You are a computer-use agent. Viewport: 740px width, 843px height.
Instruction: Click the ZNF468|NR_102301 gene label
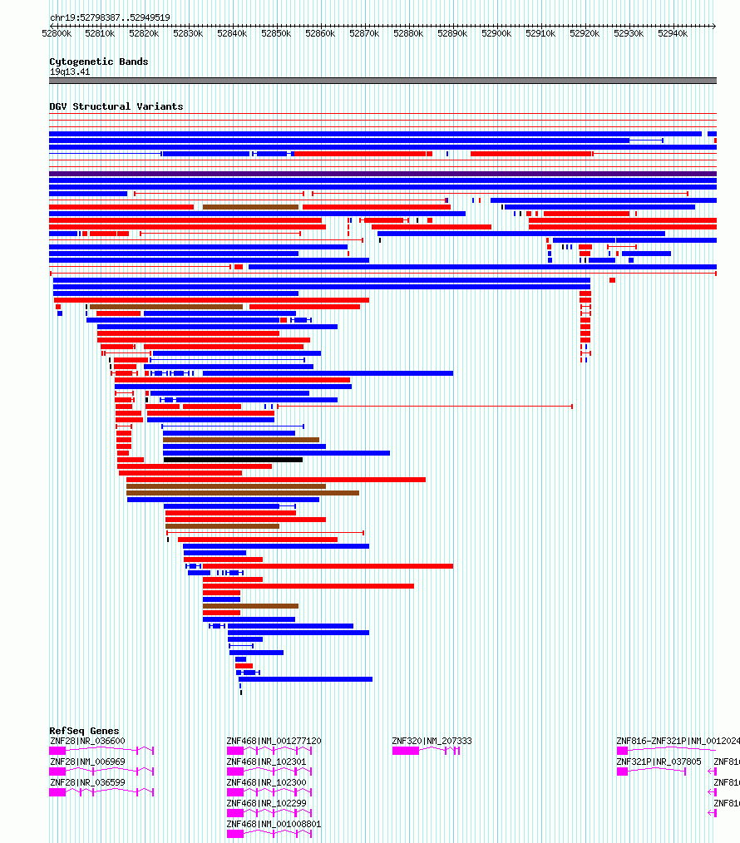pyautogui.click(x=266, y=762)
